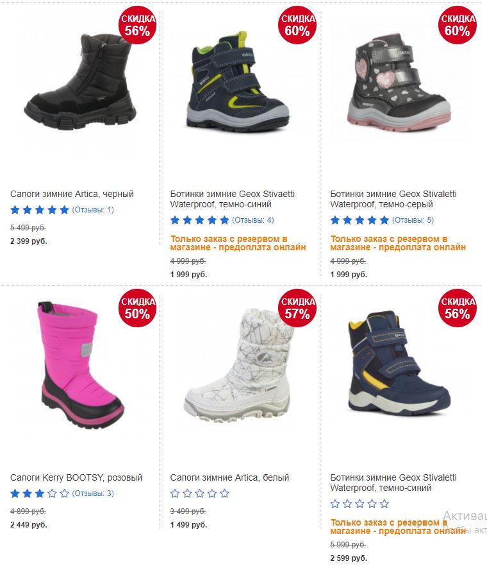Click the star rating of Kerry BOOTSY boots

point(40,493)
